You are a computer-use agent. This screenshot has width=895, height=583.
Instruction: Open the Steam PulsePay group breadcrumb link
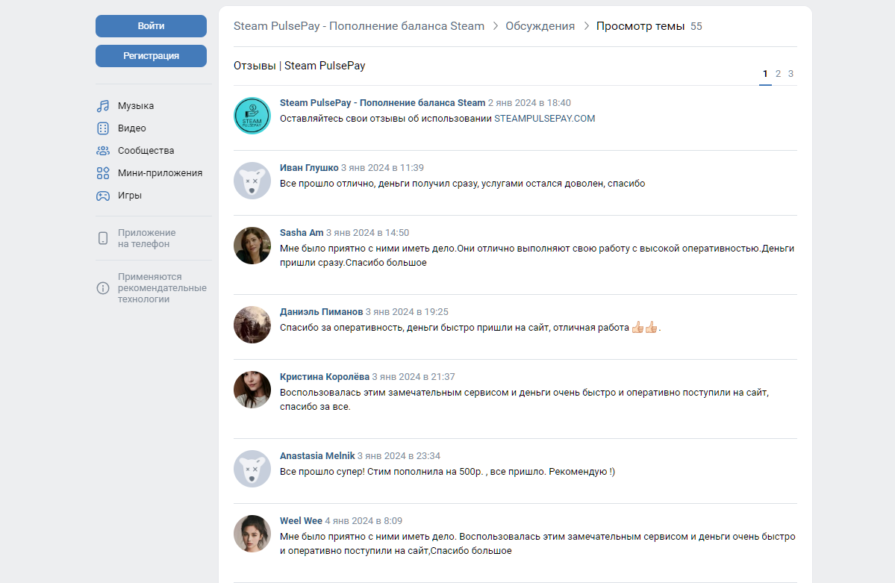(x=359, y=26)
